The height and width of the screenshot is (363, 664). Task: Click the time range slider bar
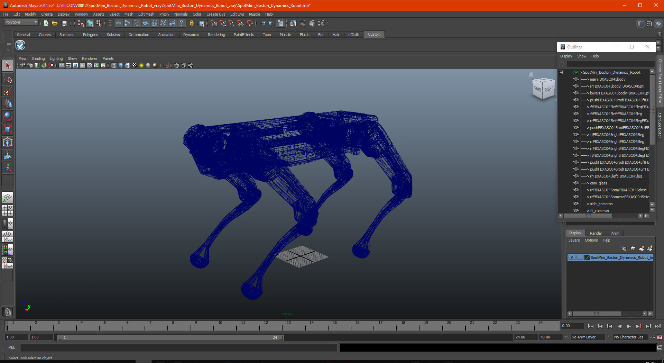(170, 337)
